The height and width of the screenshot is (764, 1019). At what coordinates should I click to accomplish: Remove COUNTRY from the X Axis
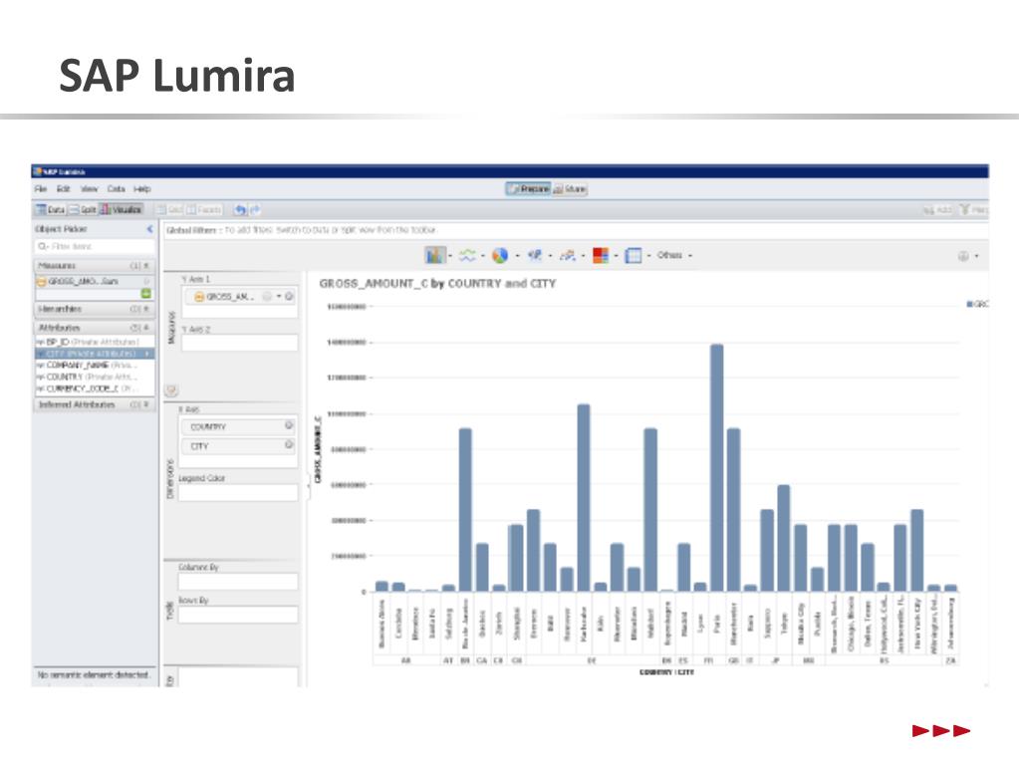289,425
